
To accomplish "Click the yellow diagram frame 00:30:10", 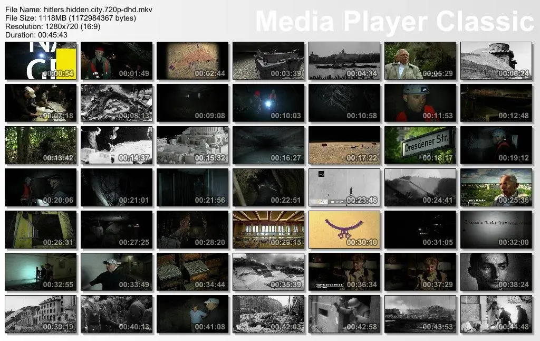I will tap(344, 230).
